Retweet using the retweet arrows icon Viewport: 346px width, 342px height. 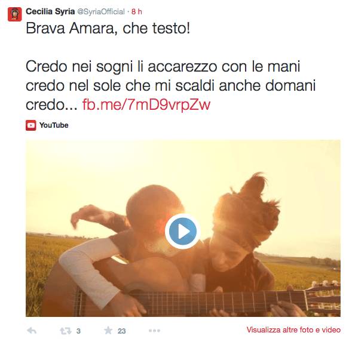(x=66, y=331)
